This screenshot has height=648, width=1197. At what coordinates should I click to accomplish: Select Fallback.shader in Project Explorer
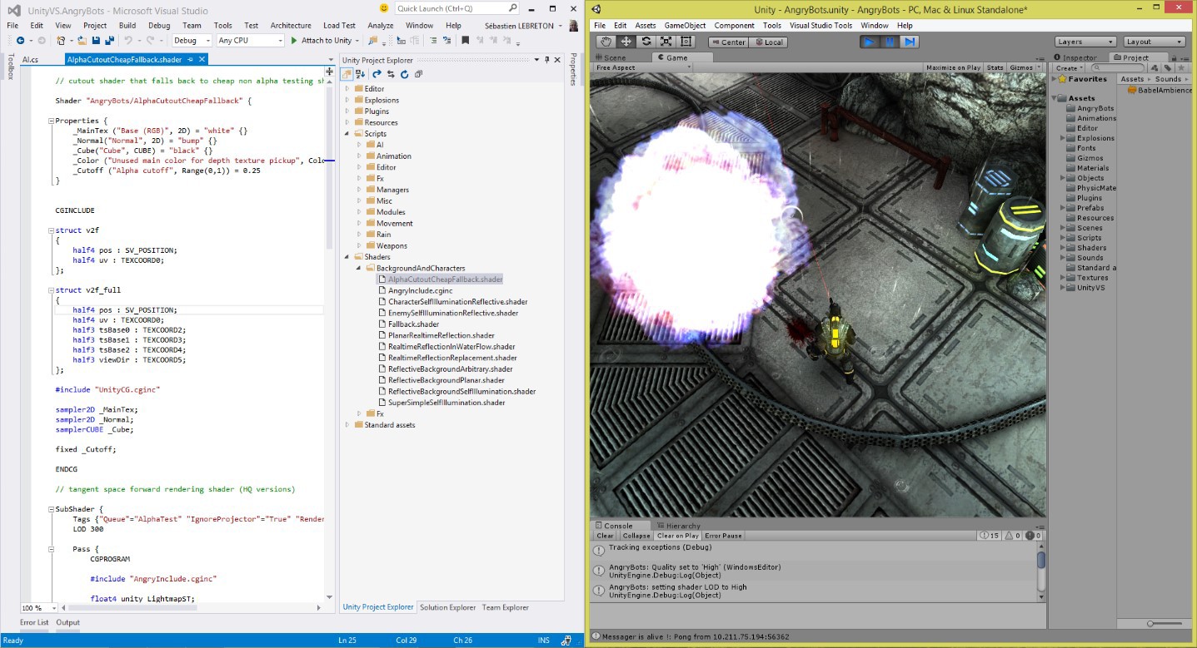pyautogui.click(x=413, y=324)
